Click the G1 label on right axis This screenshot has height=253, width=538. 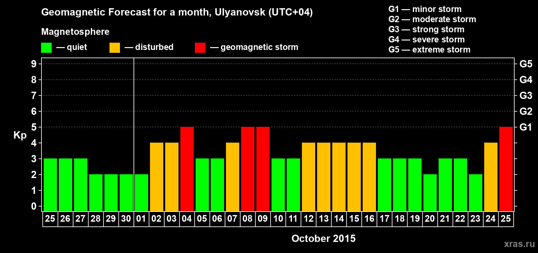click(x=526, y=127)
